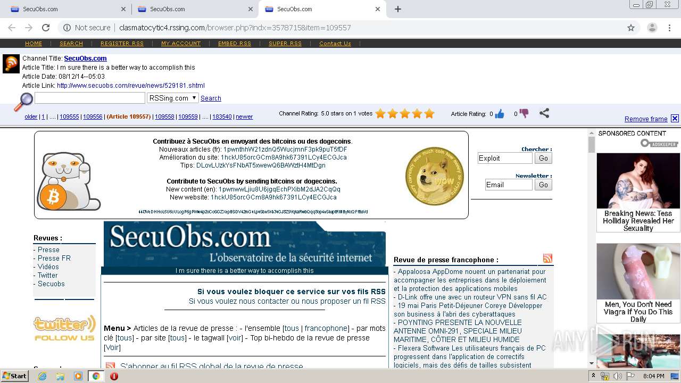Open Chrome profile account icon
Viewport: 681px width, 383px height.
point(652,28)
